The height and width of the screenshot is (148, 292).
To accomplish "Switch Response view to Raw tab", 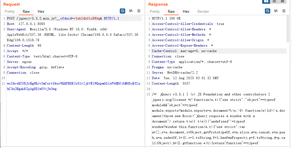I will tap(171, 12).
